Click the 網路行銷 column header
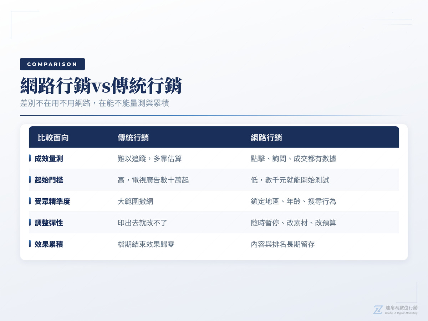Screen dimensions: 428x321 (x=266, y=138)
